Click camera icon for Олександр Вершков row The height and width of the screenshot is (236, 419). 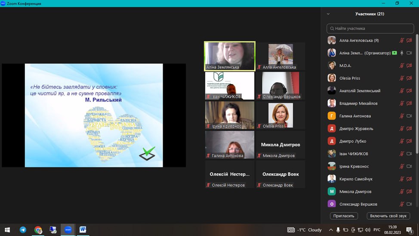[409, 204]
